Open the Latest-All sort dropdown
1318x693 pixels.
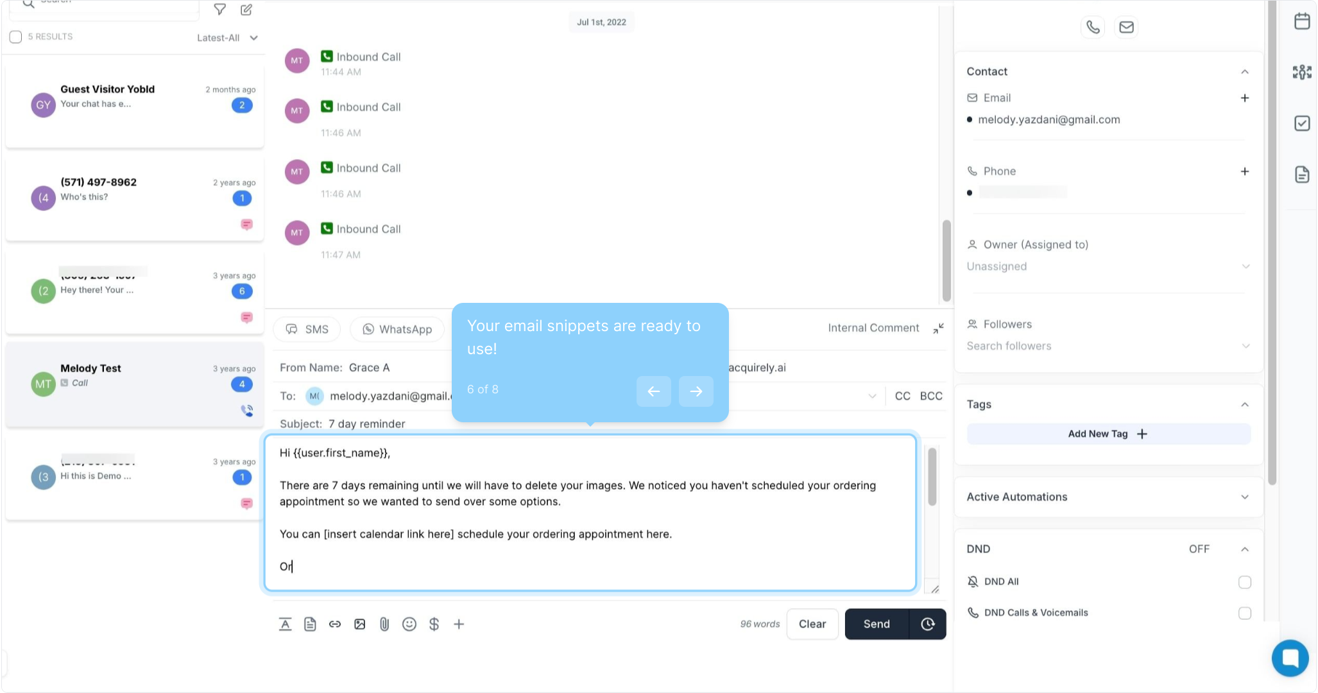[227, 38]
